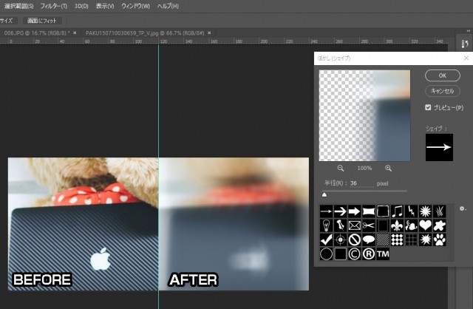The height and width of the screenshot is (309, 473).
Task: Select the light bulb shape
Action: [326, 225]
